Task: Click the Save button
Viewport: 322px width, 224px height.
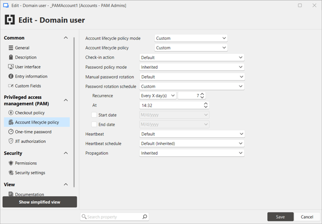Action: pyautogui.click(x=280, y=217)
